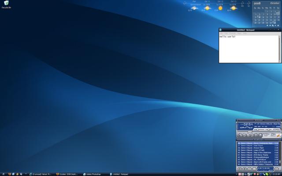This screenshot has height=176, width=282.
Task: Select playlist track Power Plant
Action: point(258,148)
